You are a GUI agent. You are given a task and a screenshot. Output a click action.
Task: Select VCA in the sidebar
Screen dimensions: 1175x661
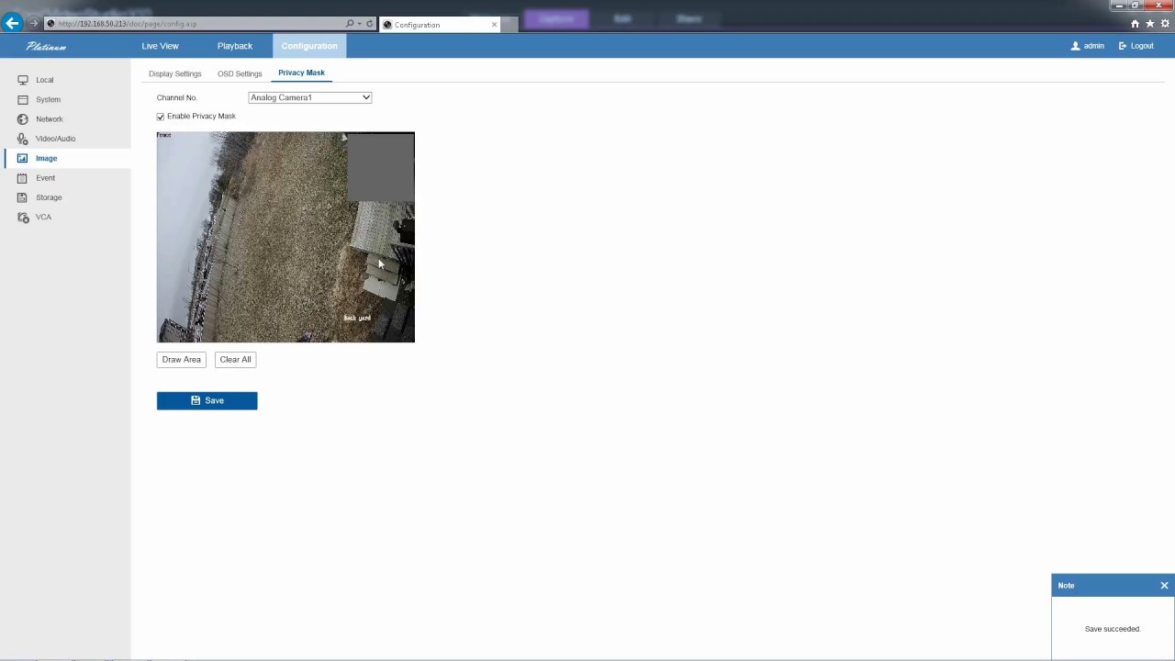pos(43,218)
